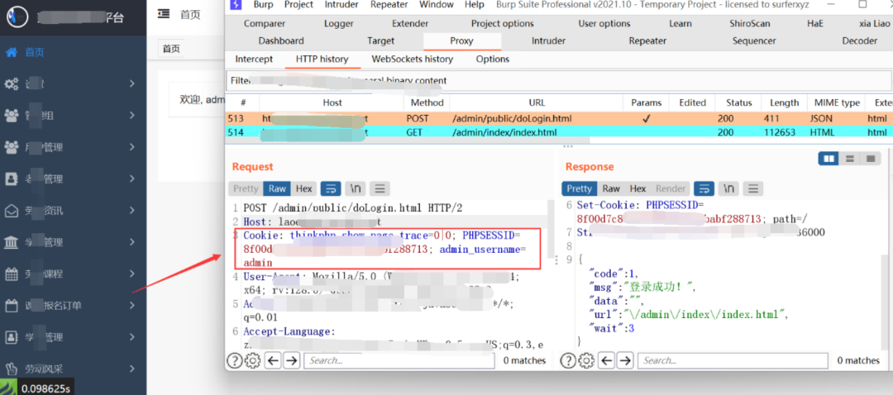This screenshot has width=893, height=395.
Task: Toggle \n non-printable chars in Response panel
Action: pyautogui.click(x=729, y=188)
